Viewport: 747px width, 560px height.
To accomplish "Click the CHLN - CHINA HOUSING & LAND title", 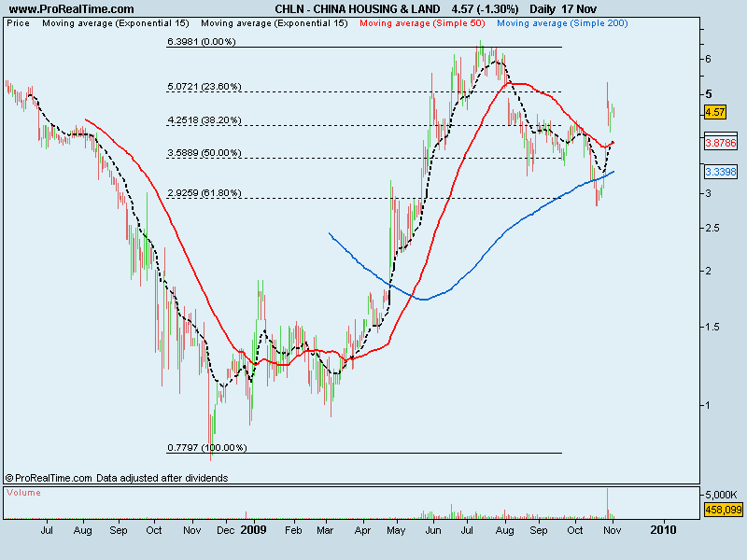I will pos(358,9).
